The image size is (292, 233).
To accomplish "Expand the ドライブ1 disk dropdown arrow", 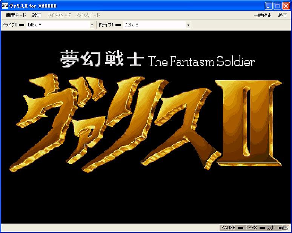I will pos(188,25).
